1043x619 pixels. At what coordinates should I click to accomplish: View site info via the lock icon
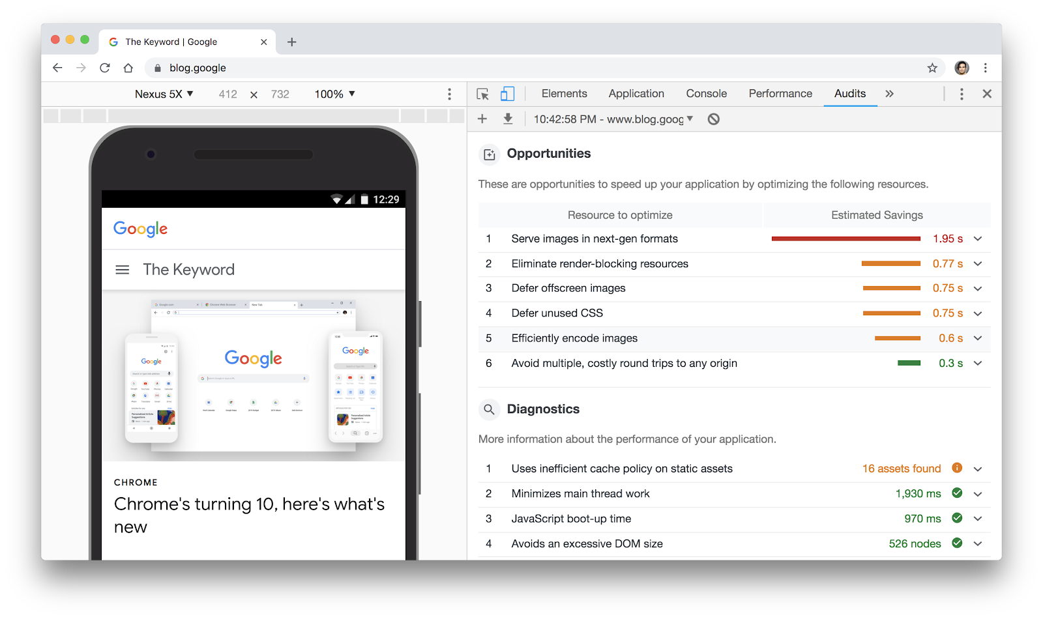click(x=158, y=68)
